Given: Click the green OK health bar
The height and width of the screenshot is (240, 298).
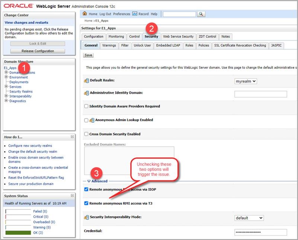Looking at the screenshot, I should point(18,233).
